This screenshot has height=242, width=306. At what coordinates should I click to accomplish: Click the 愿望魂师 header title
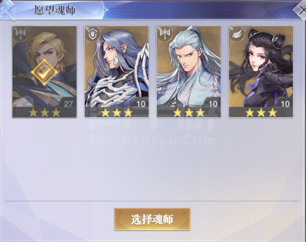55,10
